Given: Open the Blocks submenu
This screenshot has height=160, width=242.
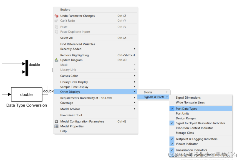Looking at the screenshot, I should [154, 92].
